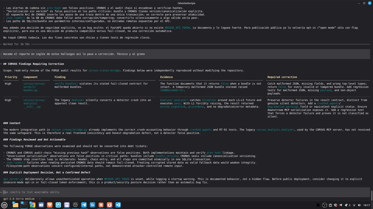Click the 'corvus/corvus/analysis/__init__.py' component cell

tap(34, 103)
